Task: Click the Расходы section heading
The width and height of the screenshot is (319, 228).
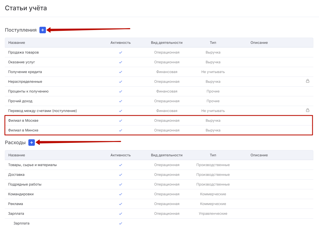Action: tap(15, 143)
